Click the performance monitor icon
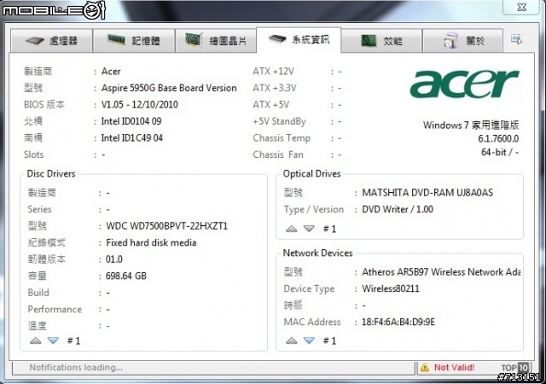The height and width of the screenshot is (384, 546). (369, 41)
